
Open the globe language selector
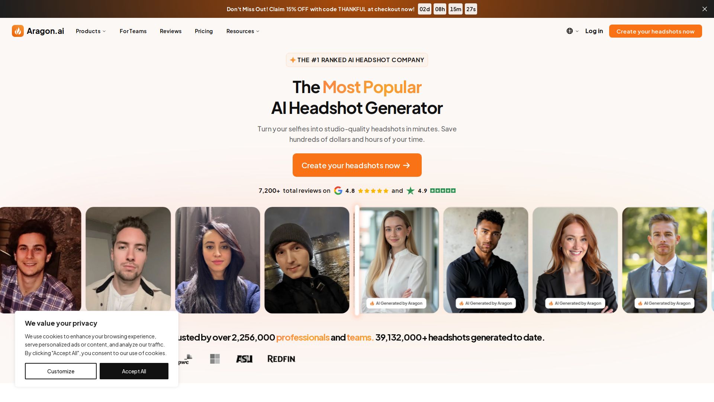pyautogui.click(x=569, y=31)
